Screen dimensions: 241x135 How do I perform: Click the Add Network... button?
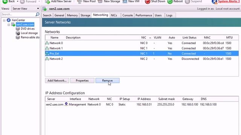[x=57, y=81]
